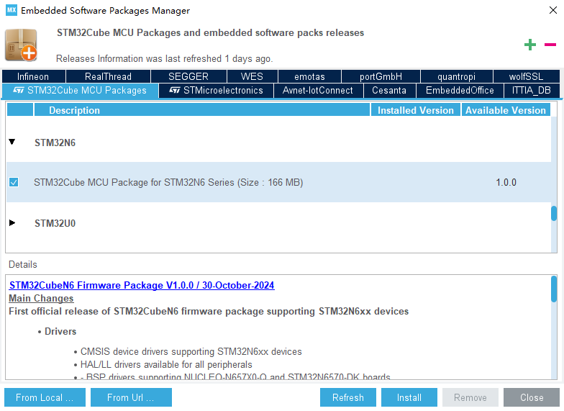Switch to the STMicroelectronics tab
The width and height of the screenshot is (564, 411).
216,91
